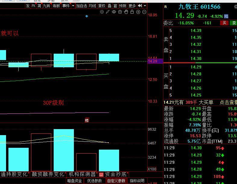Open the 事件 events option
Viewport: 237px width, 184px height.
(x=66, y=6)
